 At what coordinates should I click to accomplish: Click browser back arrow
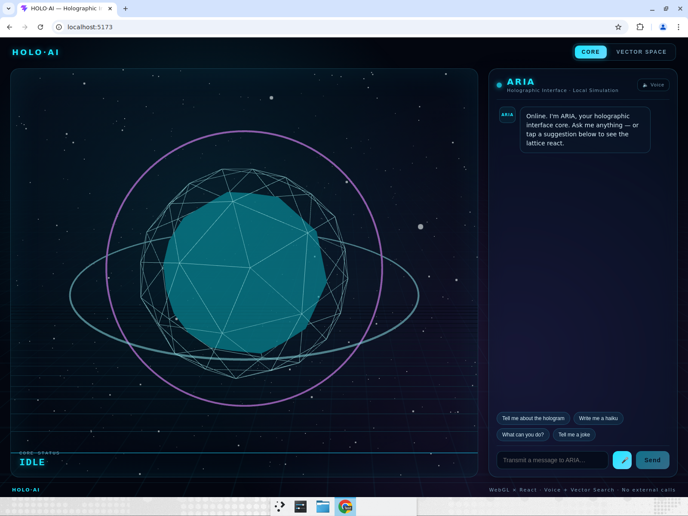(x=9, y=27)
